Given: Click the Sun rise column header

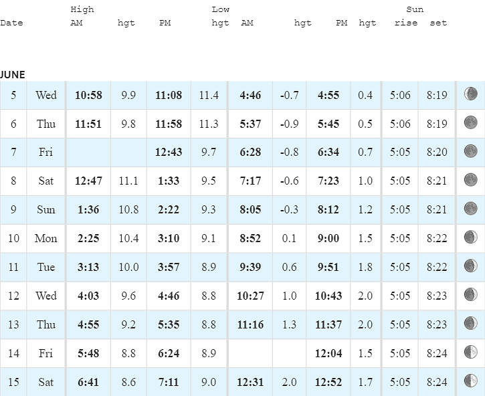Looking at the screenshot, I should (406, 23).
